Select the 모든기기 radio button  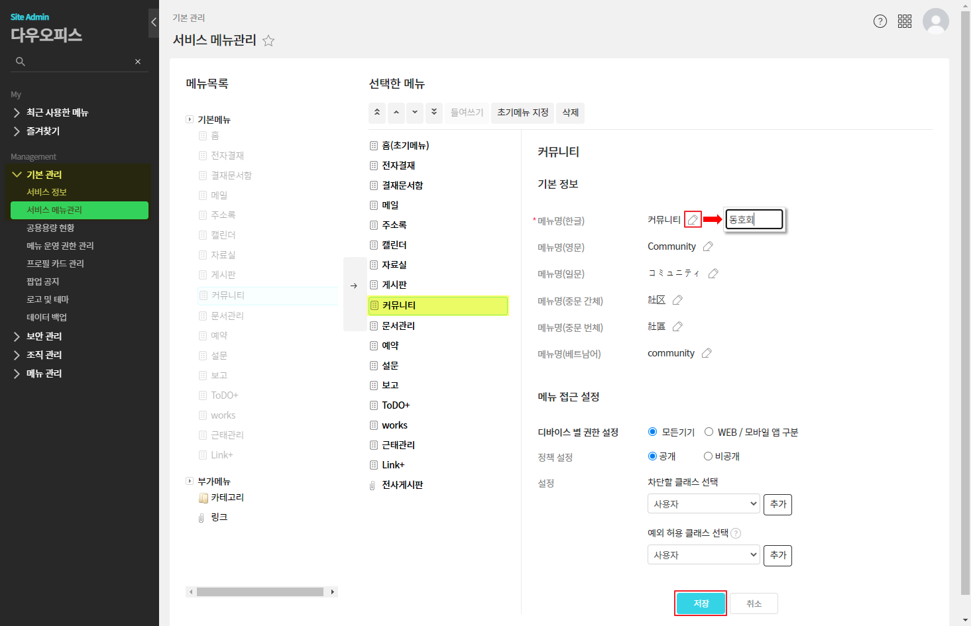tap(652, 432)
